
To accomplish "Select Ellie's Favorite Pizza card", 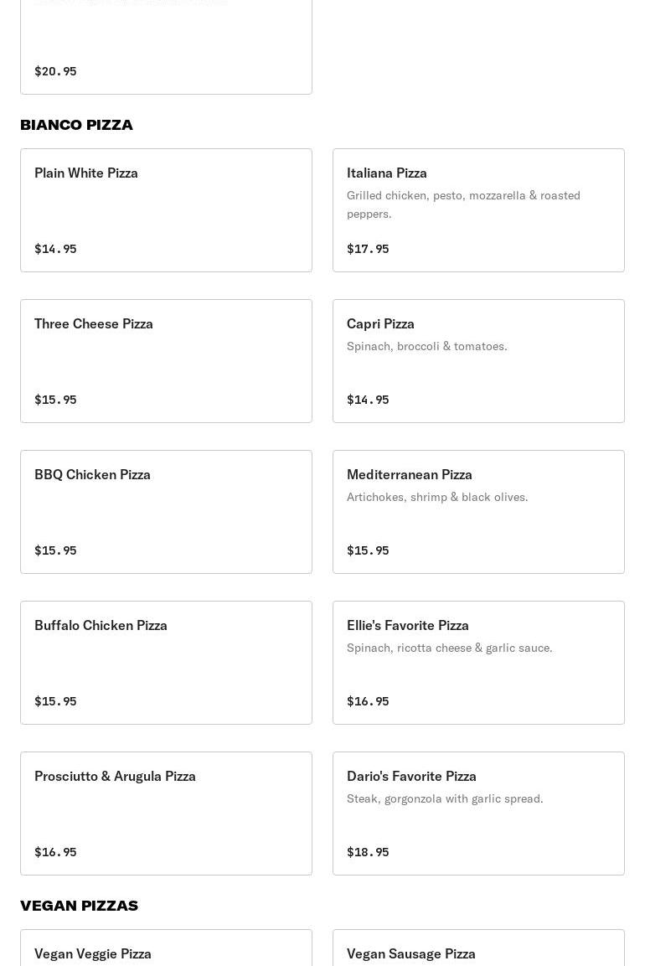I will click(x=478, y=662).
